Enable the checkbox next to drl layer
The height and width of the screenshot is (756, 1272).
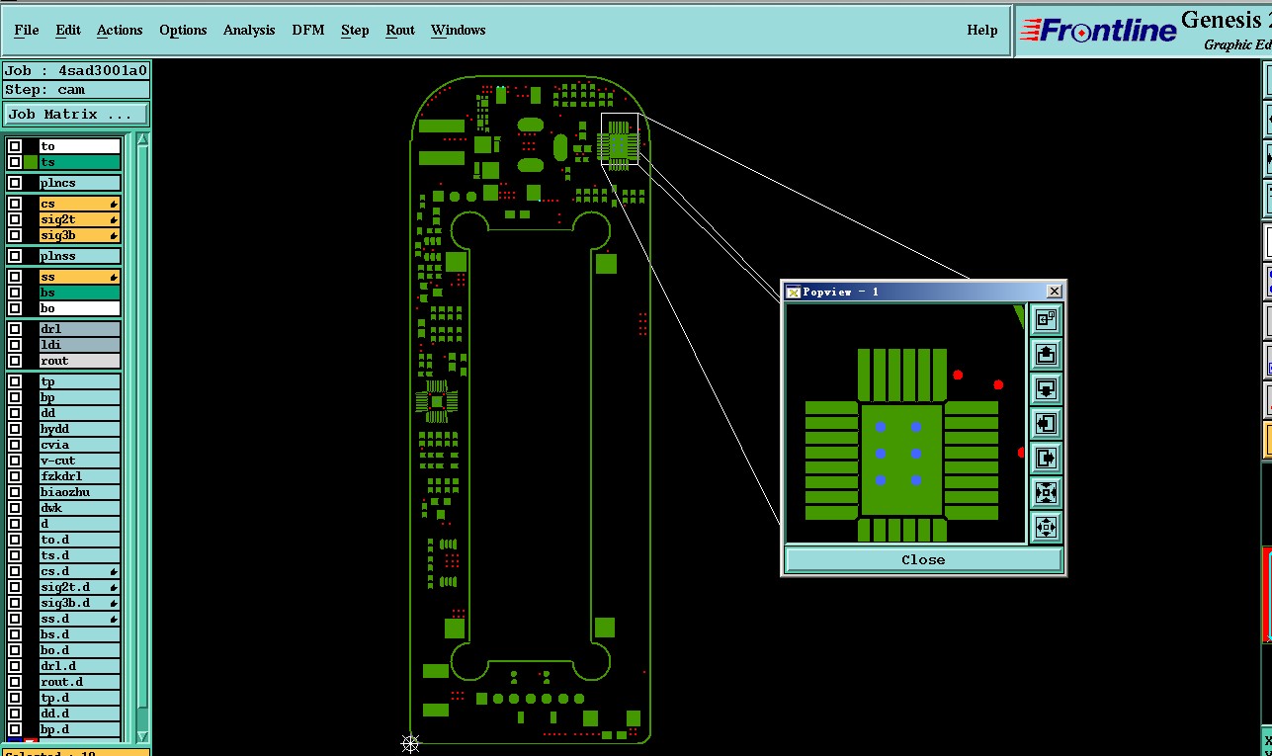point(15,329)
